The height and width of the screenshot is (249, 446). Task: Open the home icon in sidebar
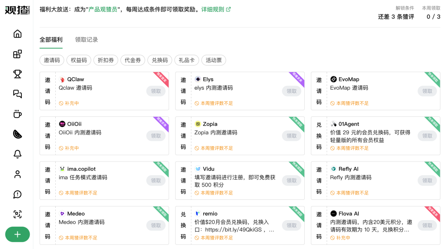[x=17, y=34]
